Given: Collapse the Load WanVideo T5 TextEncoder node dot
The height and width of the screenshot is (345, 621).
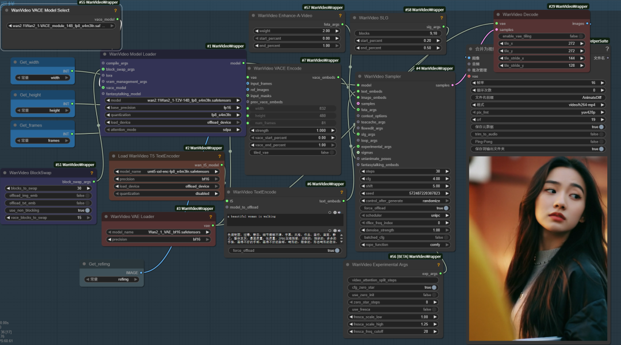Looking at the screenshot, I should pos(114,156).
